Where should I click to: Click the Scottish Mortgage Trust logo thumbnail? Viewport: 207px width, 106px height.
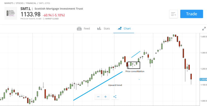click(11, 13)
